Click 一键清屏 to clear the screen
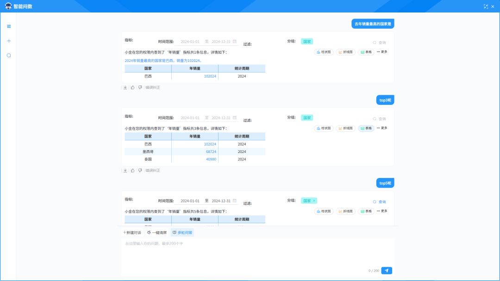 156,232
